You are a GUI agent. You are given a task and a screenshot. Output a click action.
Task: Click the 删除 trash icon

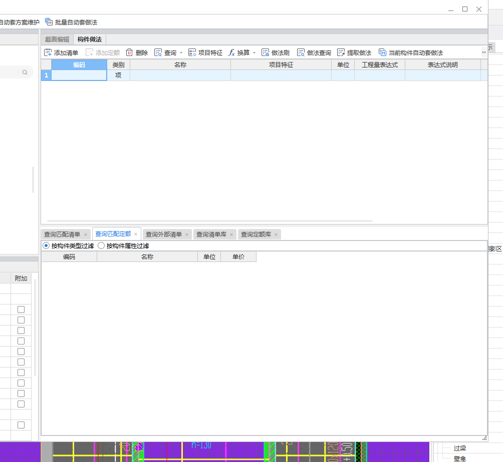[129, 52]
